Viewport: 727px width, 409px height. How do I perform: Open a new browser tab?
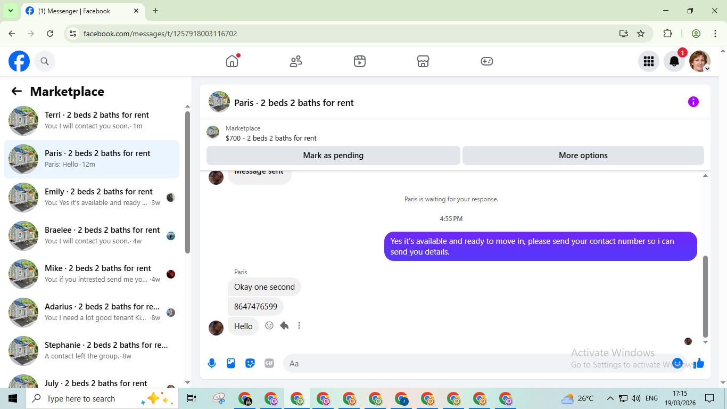click(x=155, y=11)
